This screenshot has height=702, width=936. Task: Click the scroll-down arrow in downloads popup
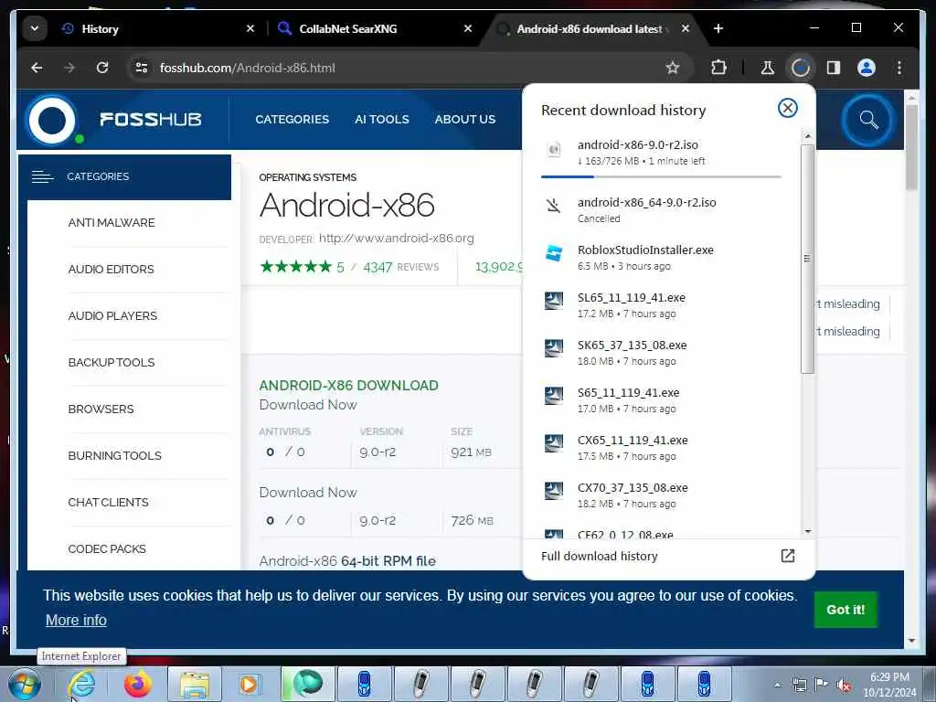(x=808, y=531)
